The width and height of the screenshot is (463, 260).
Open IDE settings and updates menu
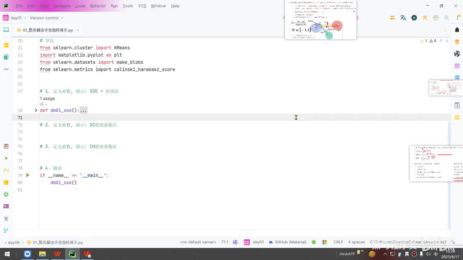(457, 18)
